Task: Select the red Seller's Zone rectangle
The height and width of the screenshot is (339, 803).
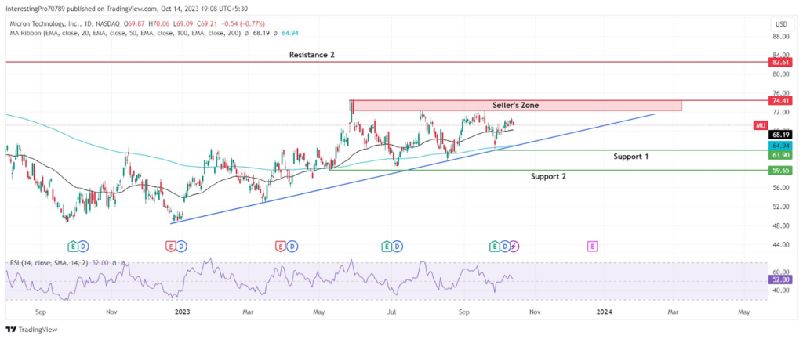Action: 518,106
